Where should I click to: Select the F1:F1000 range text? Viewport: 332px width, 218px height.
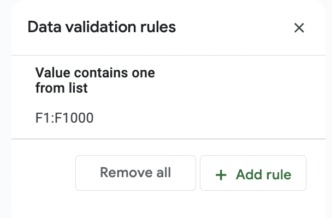pos(64,118)
